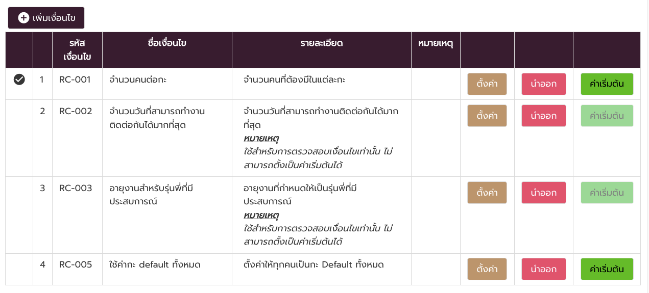This screenshot has width=649, height=293.
Task: Click faded ค่าเริ่มต้น button for RC-003
Action: point(607,193)
